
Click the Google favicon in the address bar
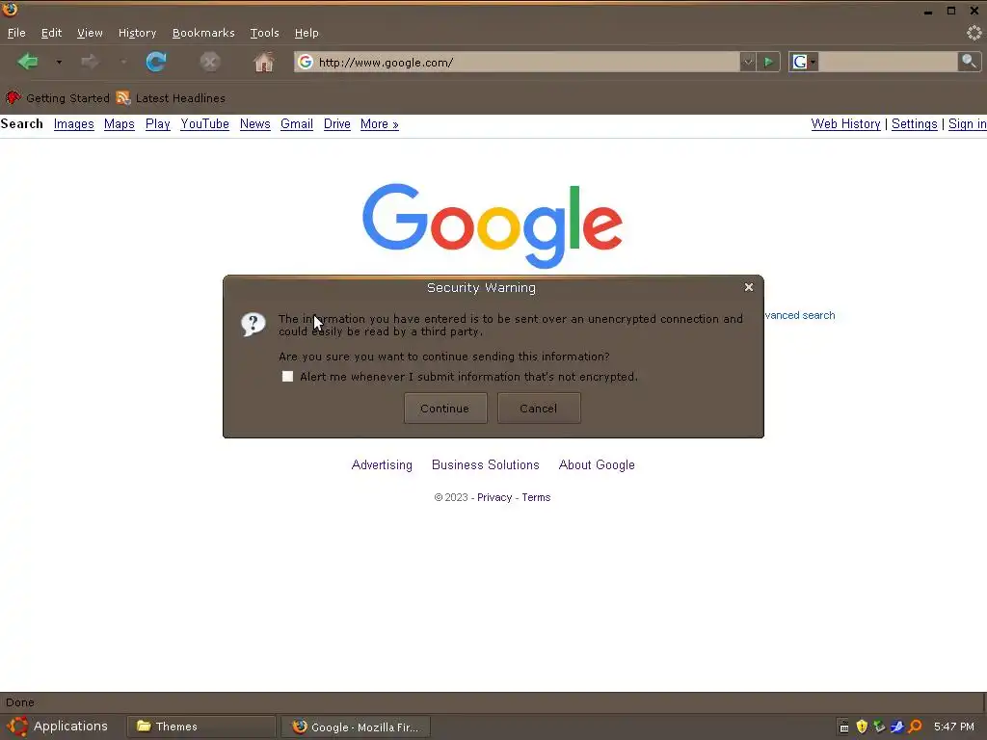click(x=306, y=62)
